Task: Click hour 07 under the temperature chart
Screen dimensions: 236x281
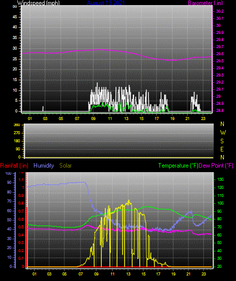Action: (x=81, y=274)
